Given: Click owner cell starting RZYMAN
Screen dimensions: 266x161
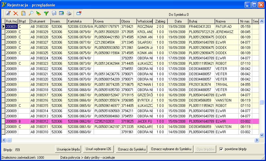Looking at the screenshot, I should (145, 85).
